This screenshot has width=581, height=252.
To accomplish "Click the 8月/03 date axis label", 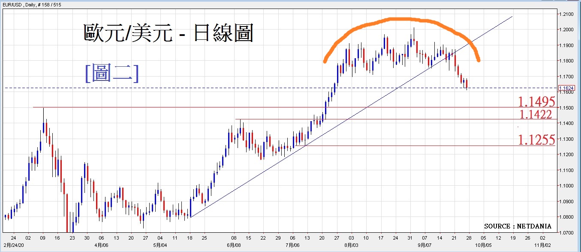I will pyautogui.click(x=351, y=246).
